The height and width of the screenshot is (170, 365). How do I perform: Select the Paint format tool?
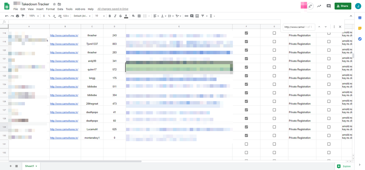point(23,16)
